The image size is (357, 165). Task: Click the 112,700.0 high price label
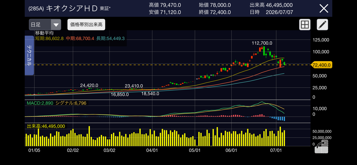tap(262, 43)
